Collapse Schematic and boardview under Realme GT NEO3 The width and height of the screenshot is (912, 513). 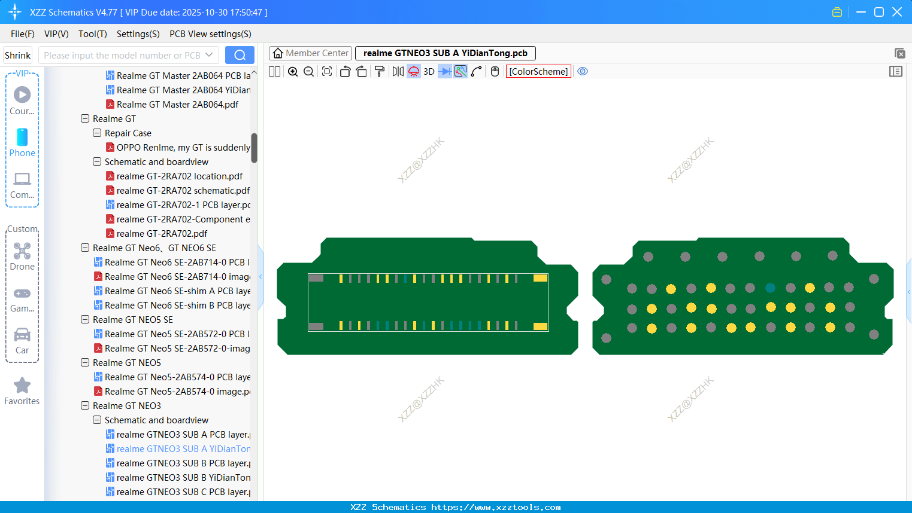click(x=97, y=420)
